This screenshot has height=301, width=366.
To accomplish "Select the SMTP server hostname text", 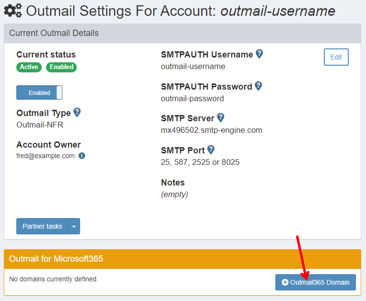I will pyautogui.click(x=212, y=130).
